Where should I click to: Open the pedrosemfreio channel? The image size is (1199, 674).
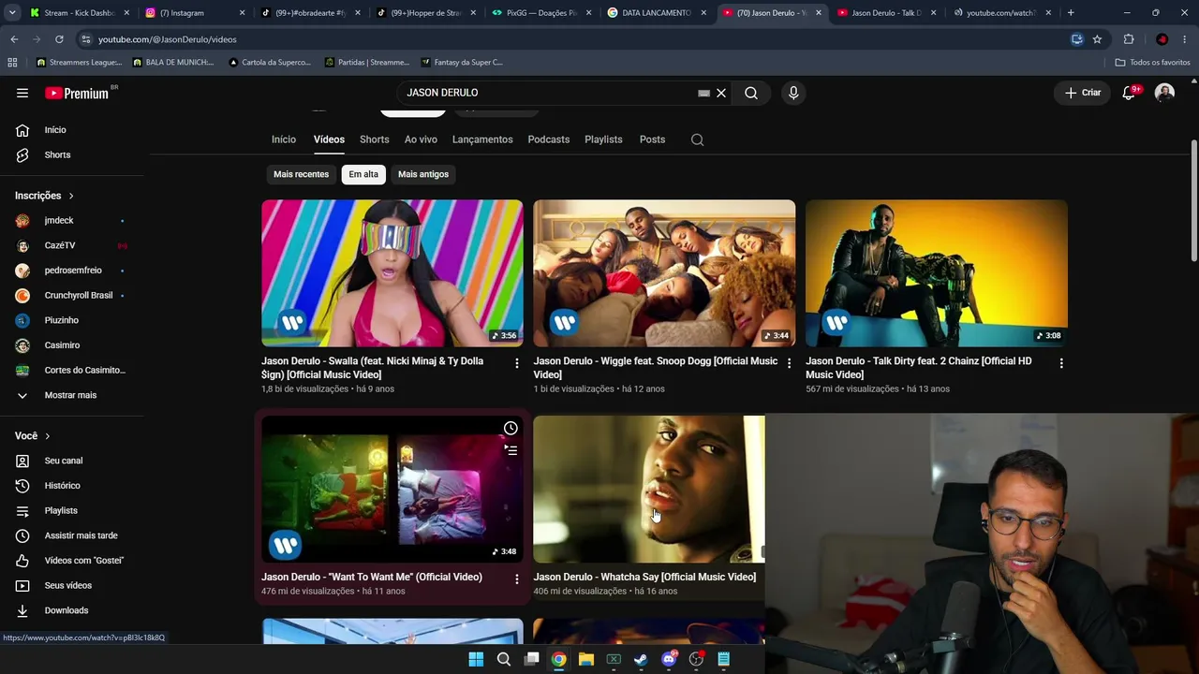(x=72, y=271)
